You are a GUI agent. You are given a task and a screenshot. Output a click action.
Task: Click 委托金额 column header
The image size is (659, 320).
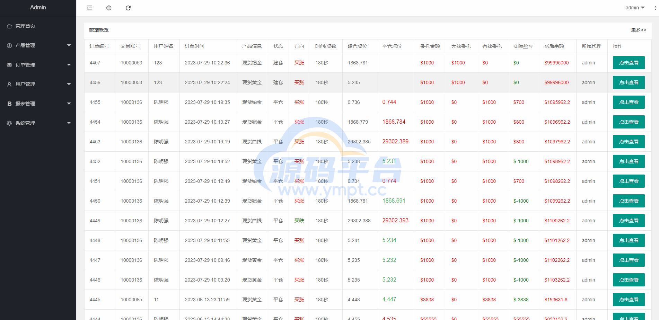pos(430,46)
